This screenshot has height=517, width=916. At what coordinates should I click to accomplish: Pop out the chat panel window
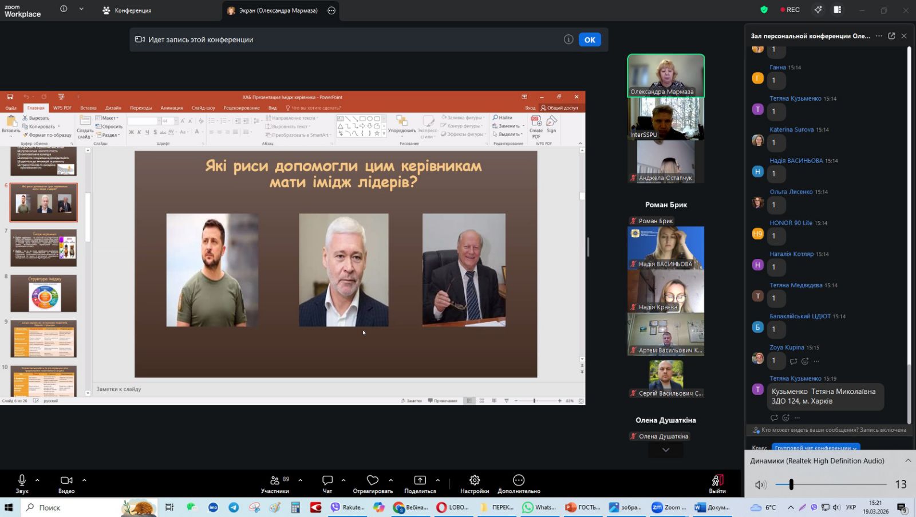891,36
